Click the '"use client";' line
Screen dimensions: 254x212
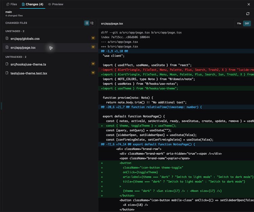113,56
